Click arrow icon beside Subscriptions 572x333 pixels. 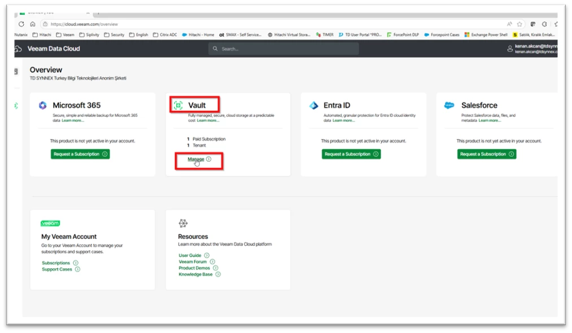(76, 263)
